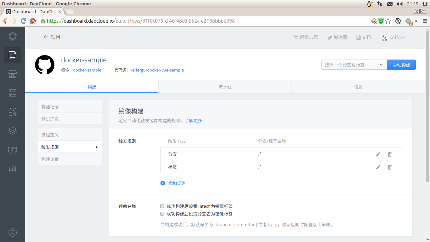
Task: Delete the 分支 trigger rule with the trash icon
Action: click(390, 154)
